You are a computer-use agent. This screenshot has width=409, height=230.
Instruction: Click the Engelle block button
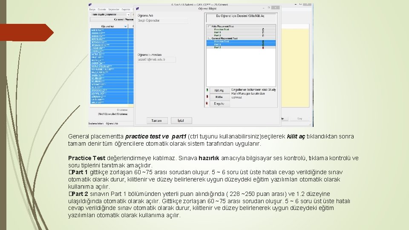click(x=219, y=103)
